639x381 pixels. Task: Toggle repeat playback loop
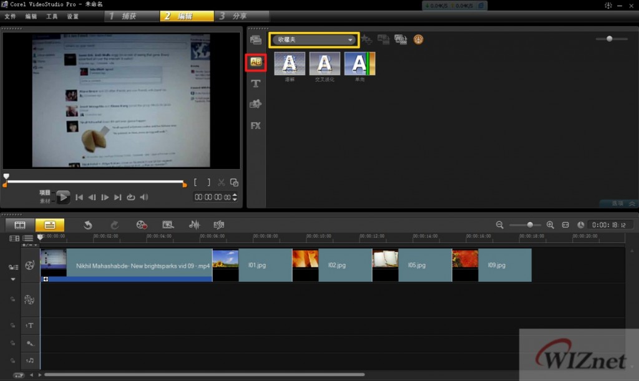(x=130, y=197)
